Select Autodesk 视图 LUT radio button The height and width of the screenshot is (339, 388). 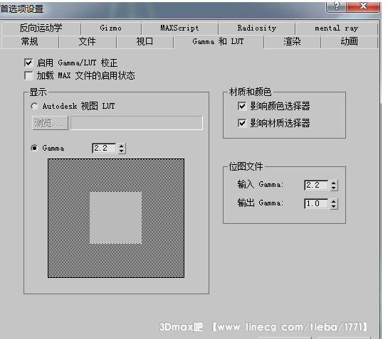click(x=34, y=106)
